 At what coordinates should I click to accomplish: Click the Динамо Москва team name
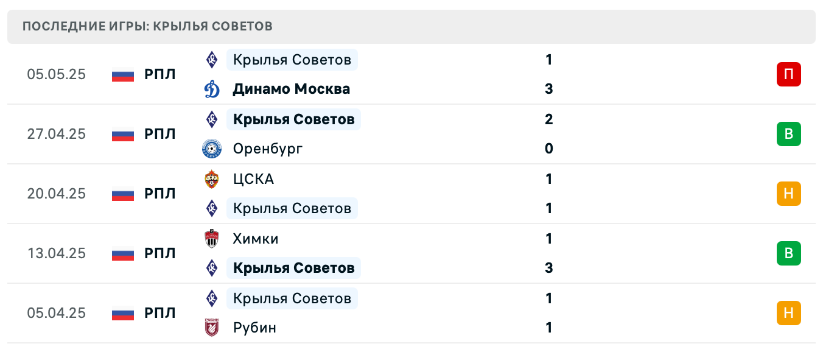tap(292, 88)
